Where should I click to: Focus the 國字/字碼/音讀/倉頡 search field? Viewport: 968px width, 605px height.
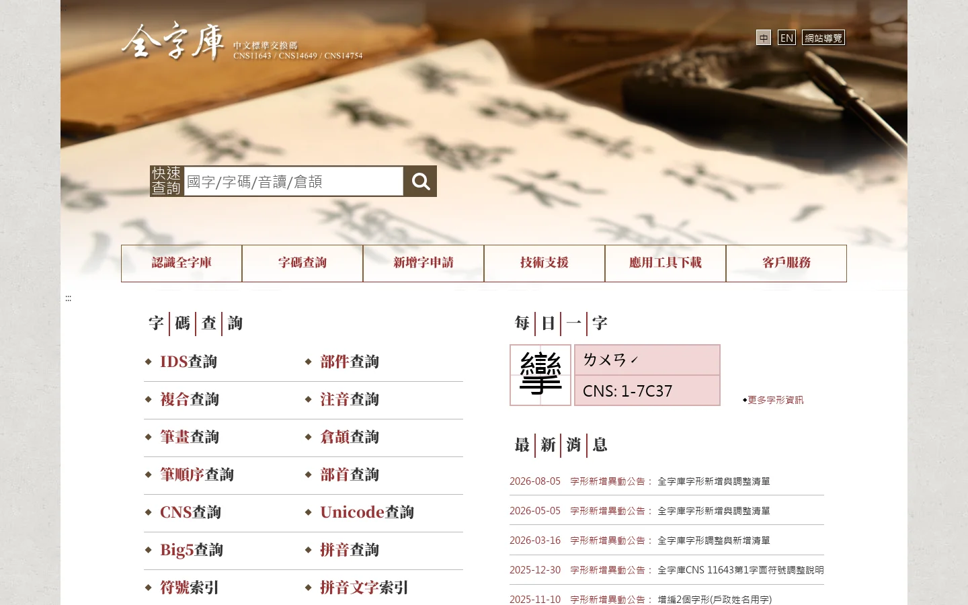click(x=294, y=182)
